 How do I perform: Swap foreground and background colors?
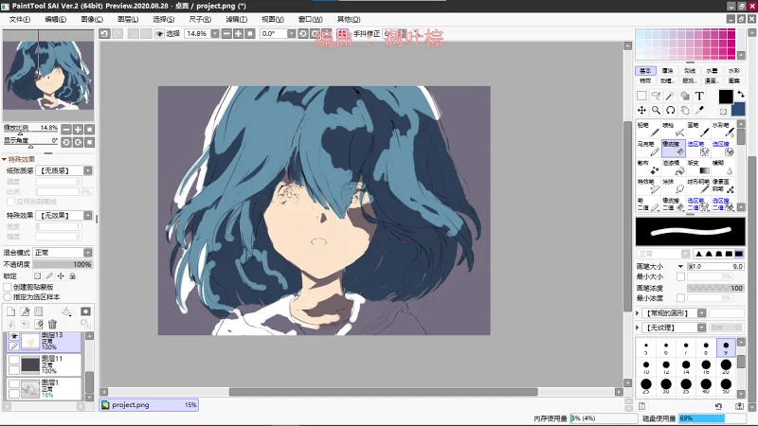point(741,94)
